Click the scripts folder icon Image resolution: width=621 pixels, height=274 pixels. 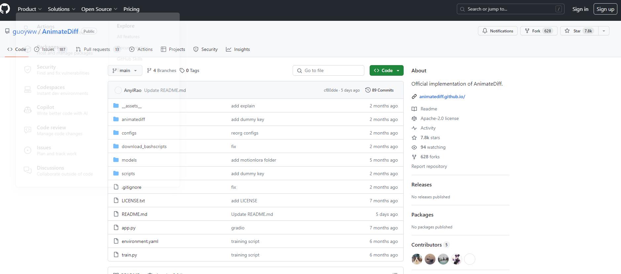[x=116, y=173]
